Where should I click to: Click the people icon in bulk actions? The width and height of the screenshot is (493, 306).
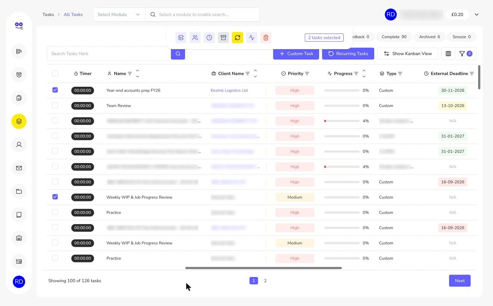(195, 38)
